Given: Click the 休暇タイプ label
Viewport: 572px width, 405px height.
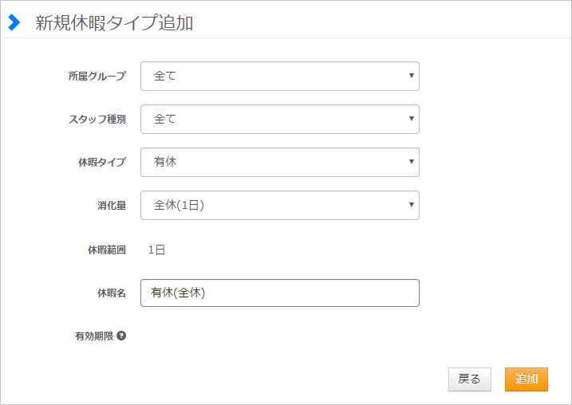Looking at the screenshot, I should [102, 162].
